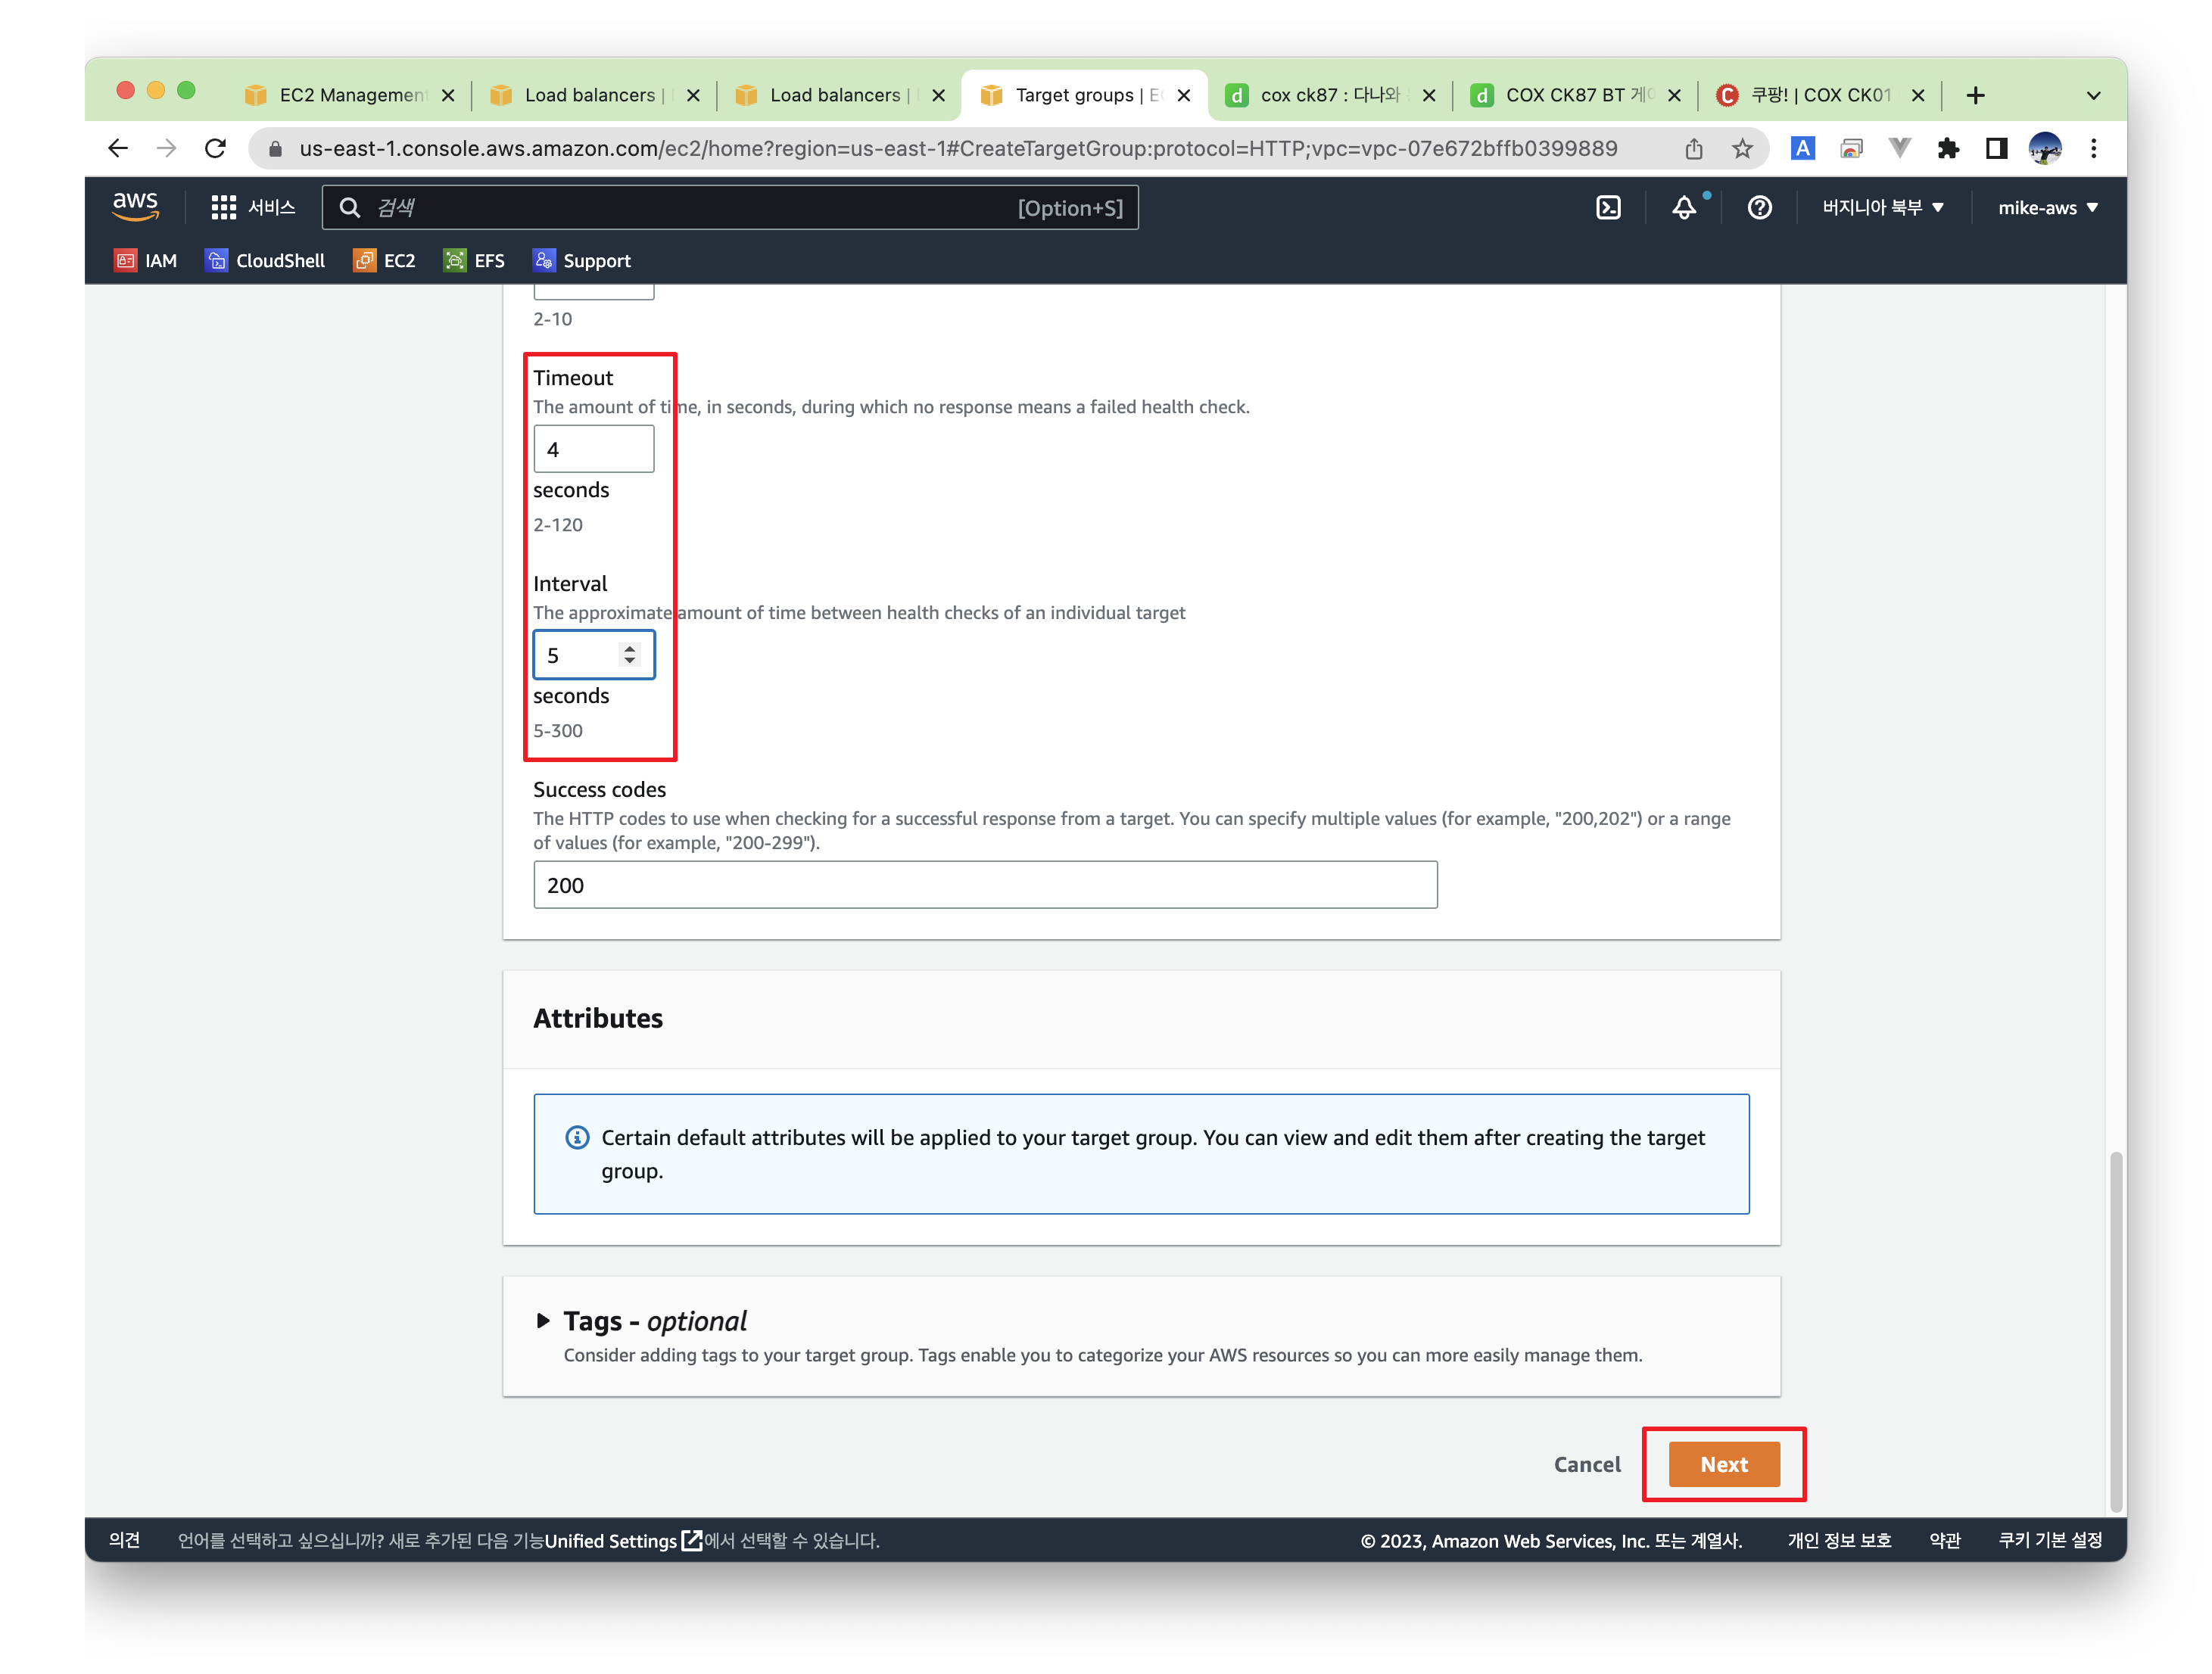Switch to EC2 Management tab
This screenshot has height=1674, width=2212.
coord(350,95)
